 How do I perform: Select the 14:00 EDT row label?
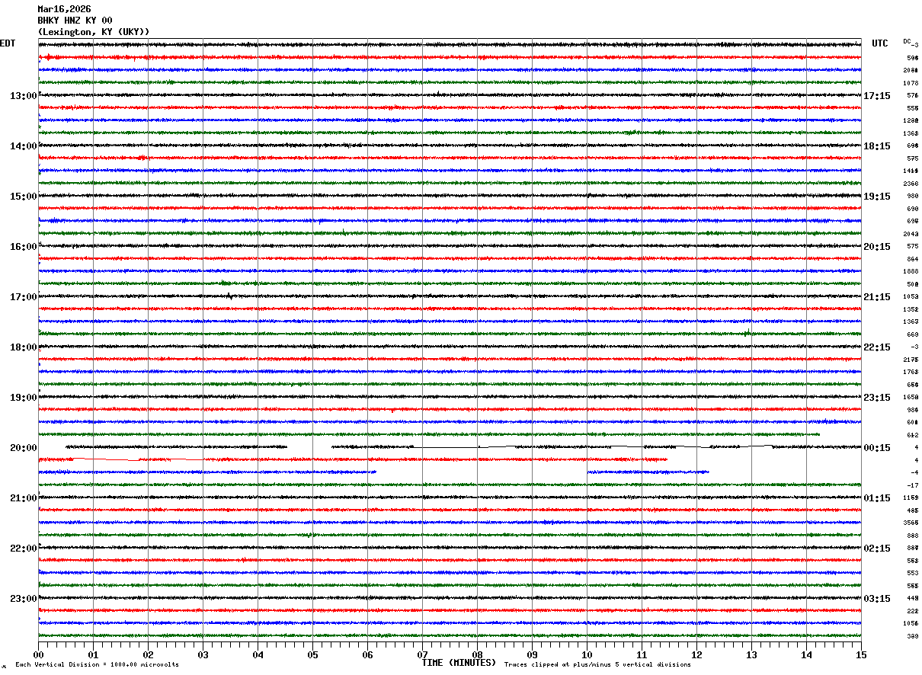click(x=24, y=146)
